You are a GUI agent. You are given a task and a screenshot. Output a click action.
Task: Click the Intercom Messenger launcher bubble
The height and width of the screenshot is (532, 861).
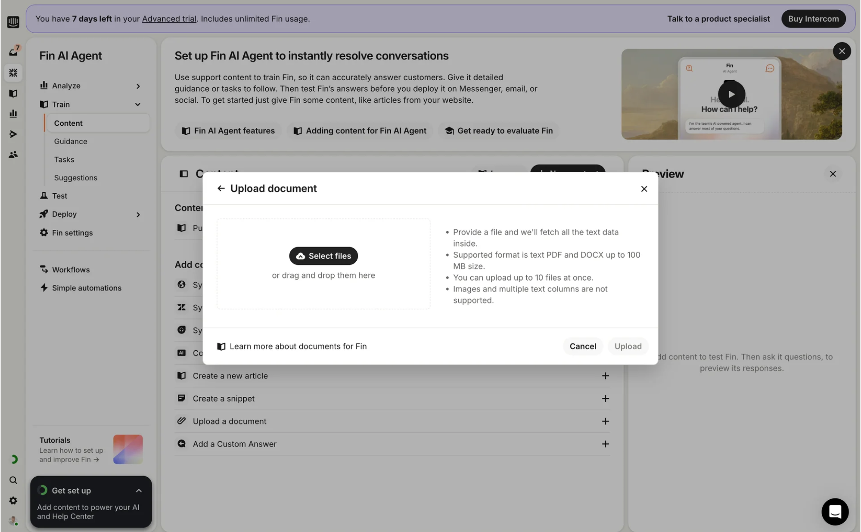(x=835, y=512)
